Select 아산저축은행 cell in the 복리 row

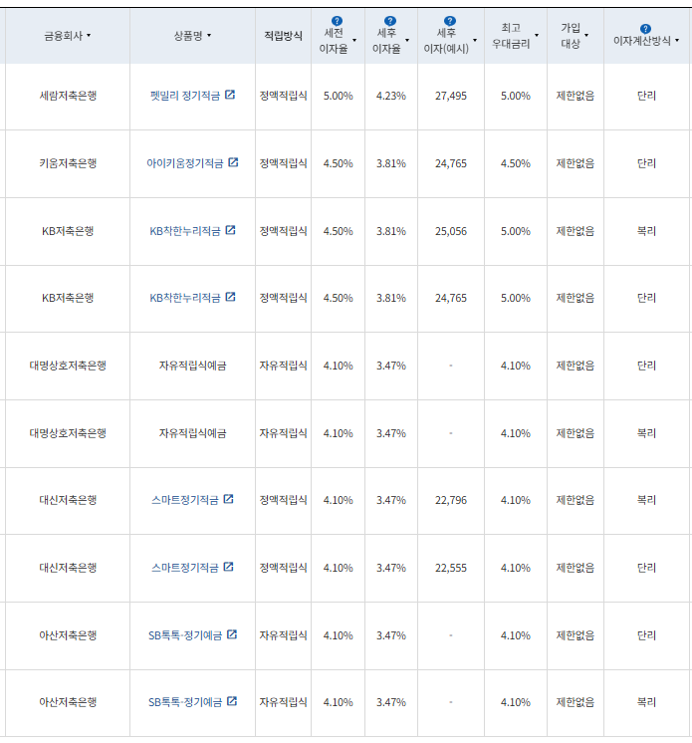tap(68, 702)
